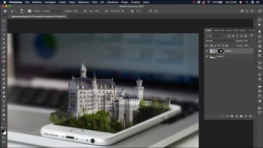Open the Immagine menu
The width and height of the screenshot is (263, 148).
click(x=50, y=2)
